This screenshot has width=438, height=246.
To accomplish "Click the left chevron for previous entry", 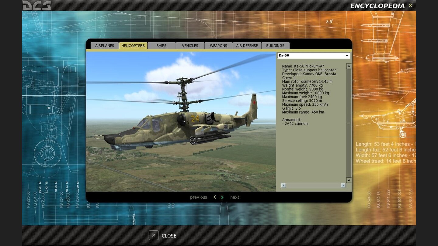I will (215, 197).
